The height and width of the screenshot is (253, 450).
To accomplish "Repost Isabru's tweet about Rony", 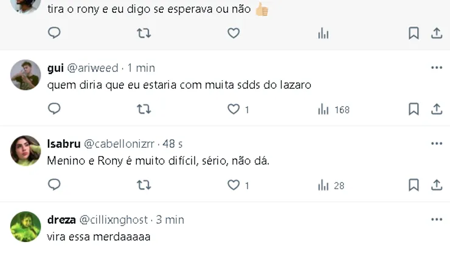I will [144, 185].
